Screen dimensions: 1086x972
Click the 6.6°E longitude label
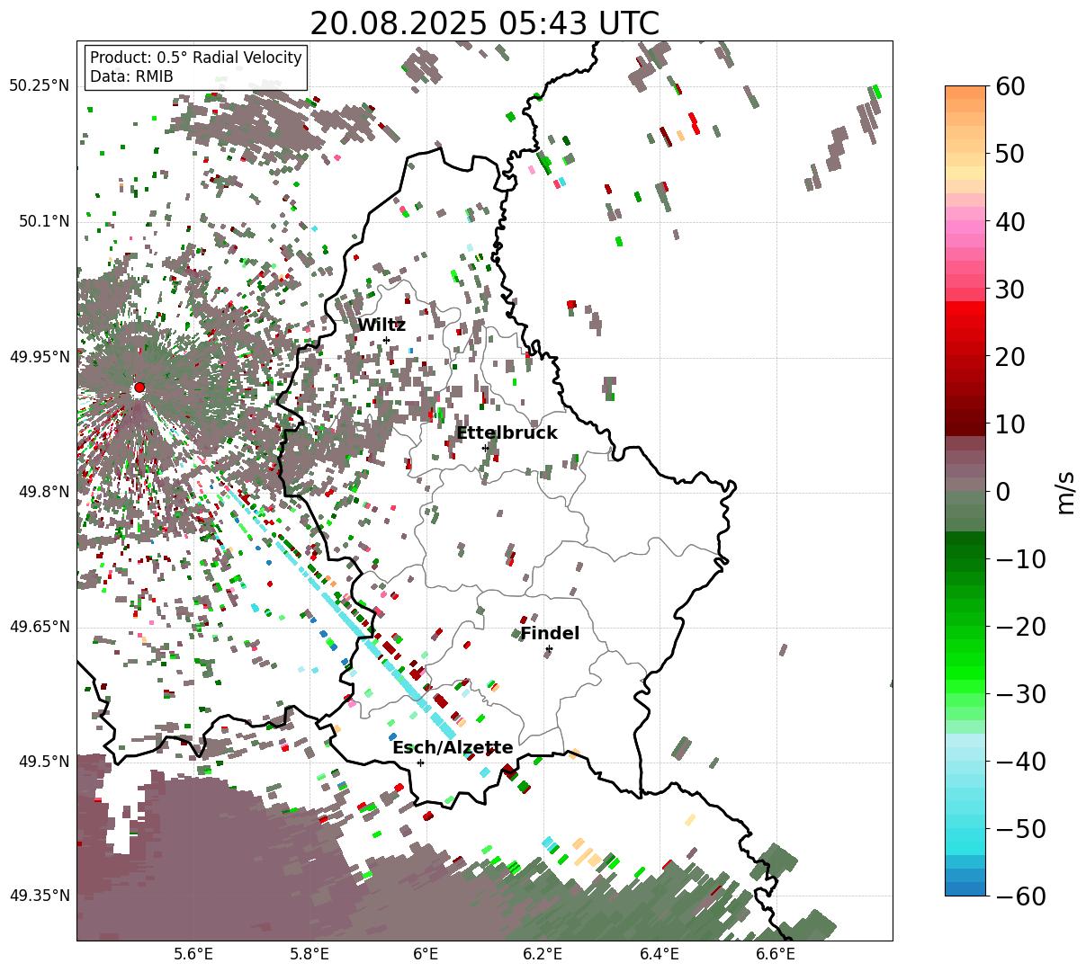pos(776,954)
